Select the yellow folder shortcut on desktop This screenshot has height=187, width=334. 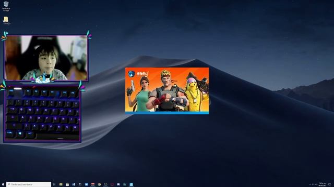6,21
